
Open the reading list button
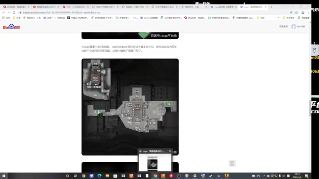click(303, 18)
